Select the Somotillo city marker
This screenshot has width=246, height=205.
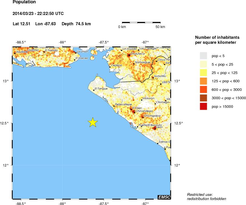153,78
